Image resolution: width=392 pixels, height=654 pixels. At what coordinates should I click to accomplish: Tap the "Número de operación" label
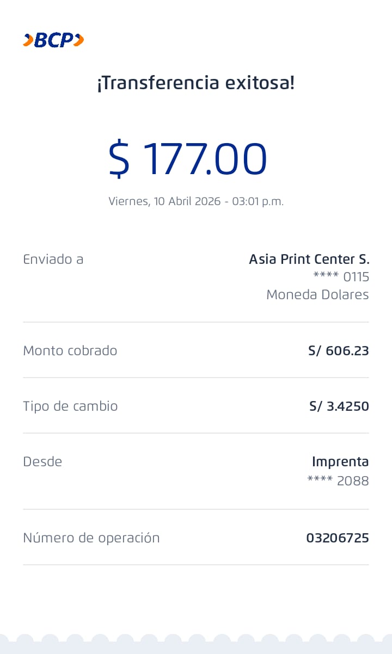[x=91, y=538]
